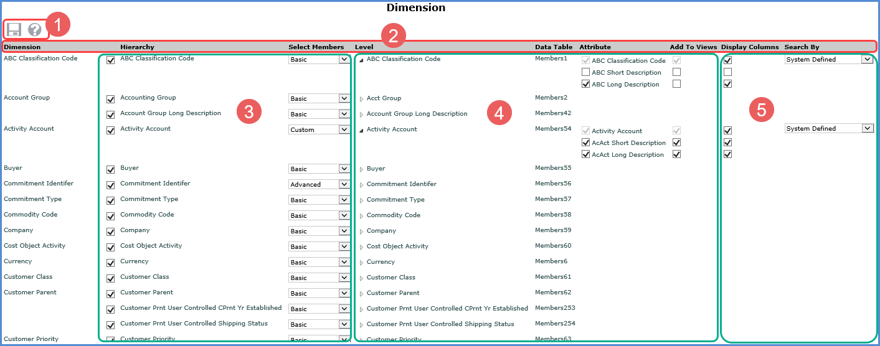Expand the Cost Object Activity level
The height and width of the screenshot is (346, 880).
(361, 247)
